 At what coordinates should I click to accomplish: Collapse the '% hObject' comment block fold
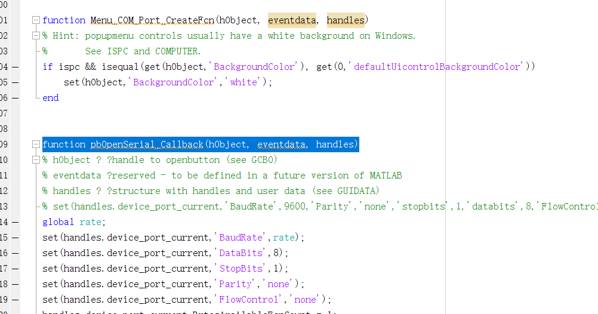[x=36, y=160]
